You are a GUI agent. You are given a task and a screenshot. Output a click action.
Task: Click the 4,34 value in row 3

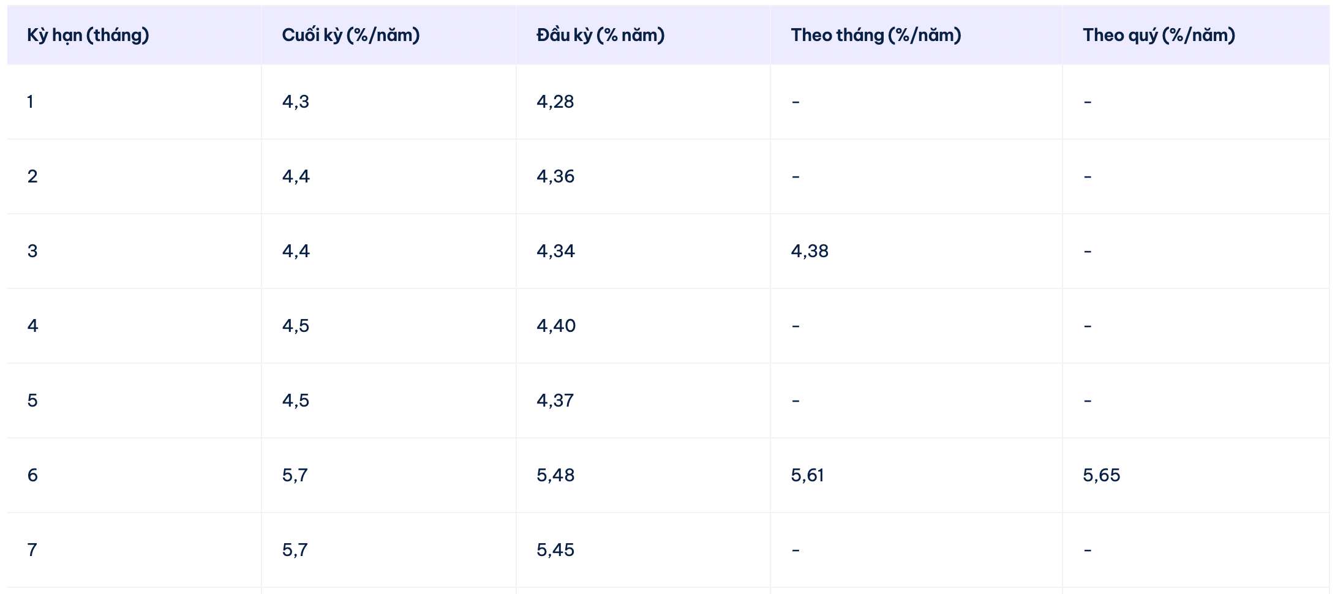555,251
